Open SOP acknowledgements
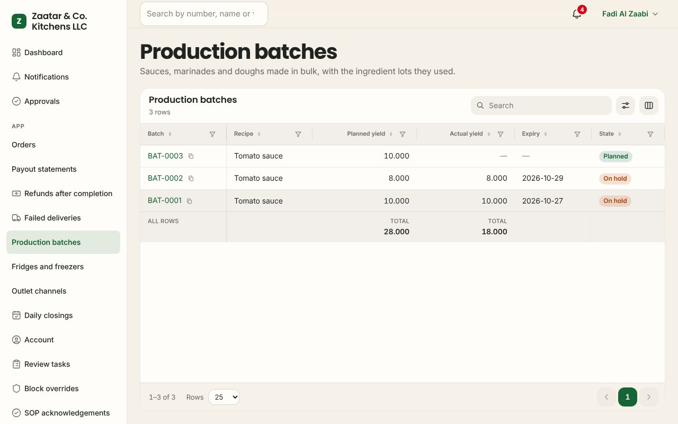The image size is (678, 424). [64, 413]
